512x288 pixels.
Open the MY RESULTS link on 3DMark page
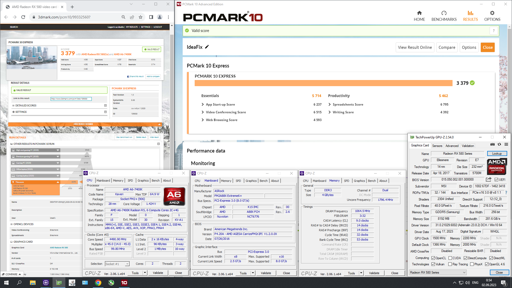coord(132,27)
